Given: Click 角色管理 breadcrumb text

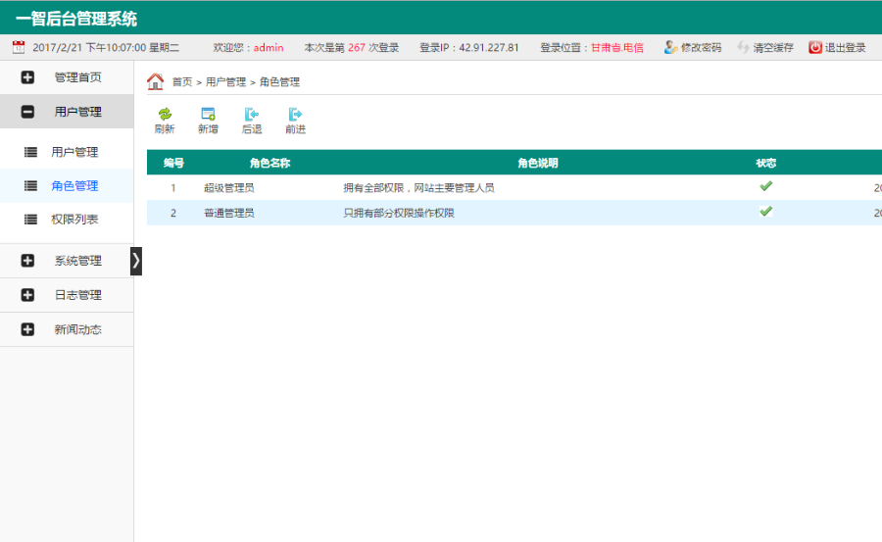Looking at the screenshot, I should click(x=279, y=82).
